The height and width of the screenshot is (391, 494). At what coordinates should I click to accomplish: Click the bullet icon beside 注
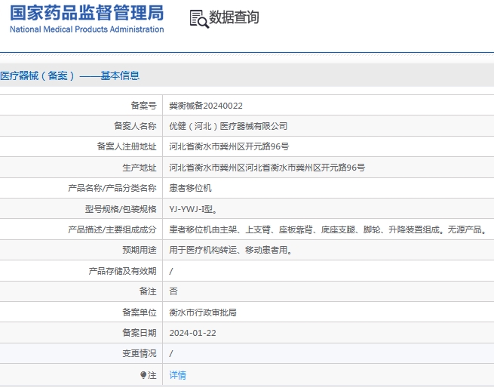143,375
